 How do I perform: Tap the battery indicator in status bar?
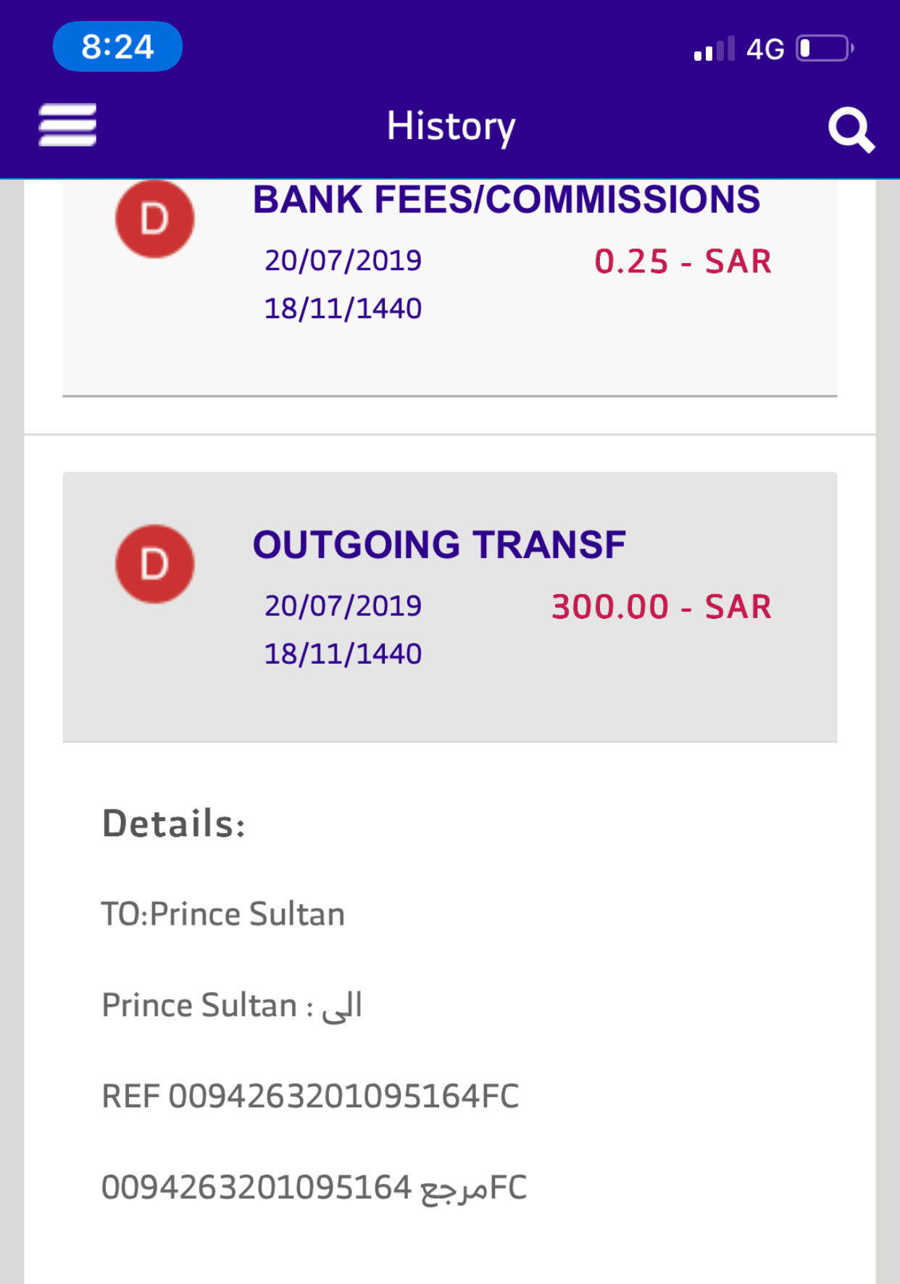click(825, 49)
